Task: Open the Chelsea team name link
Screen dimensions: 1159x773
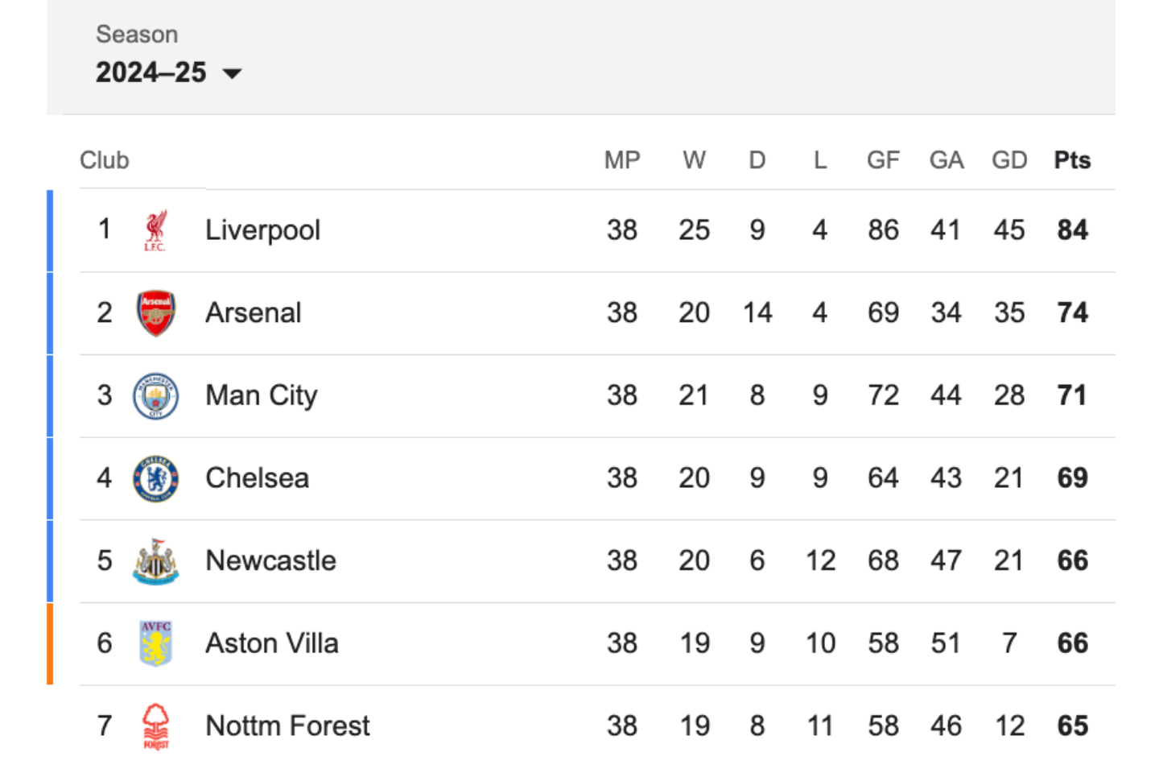Action: coord(257,478)
